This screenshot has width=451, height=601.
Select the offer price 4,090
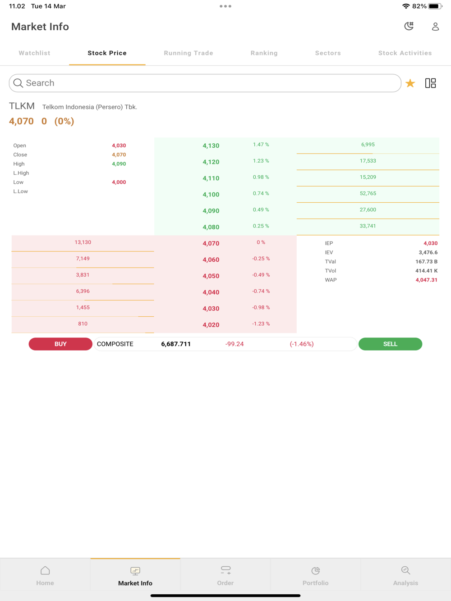(211, 211)
